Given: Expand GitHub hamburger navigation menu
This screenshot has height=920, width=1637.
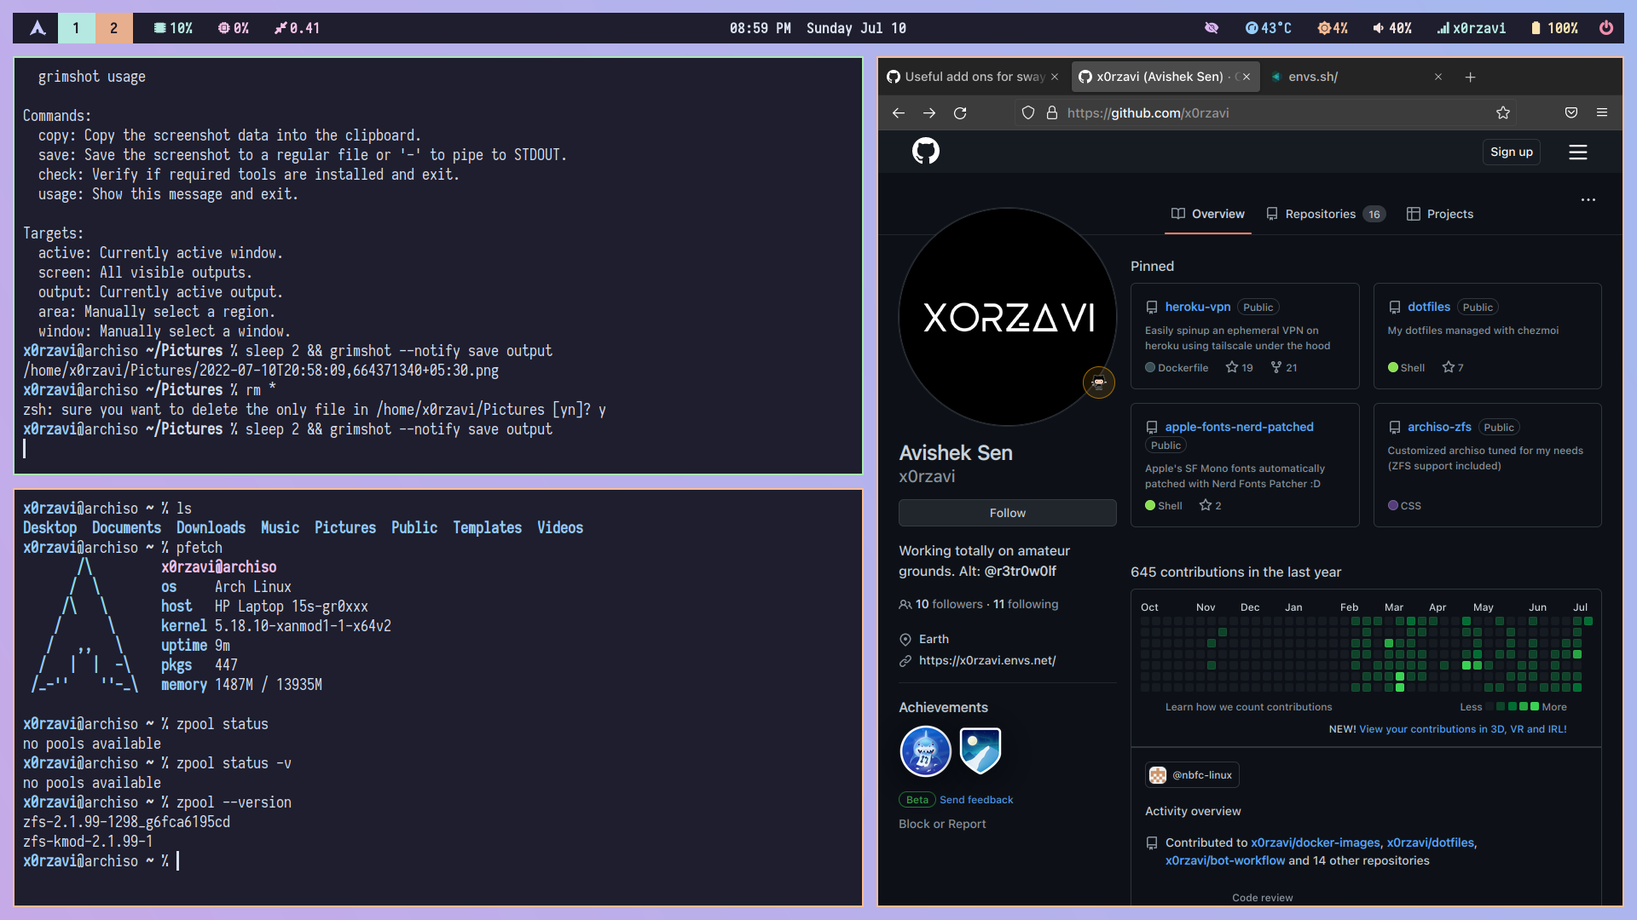Looking at the screenshot, I should 1577,152.
